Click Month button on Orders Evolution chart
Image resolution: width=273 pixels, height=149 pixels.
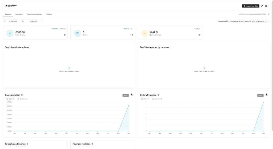(260, 95)
